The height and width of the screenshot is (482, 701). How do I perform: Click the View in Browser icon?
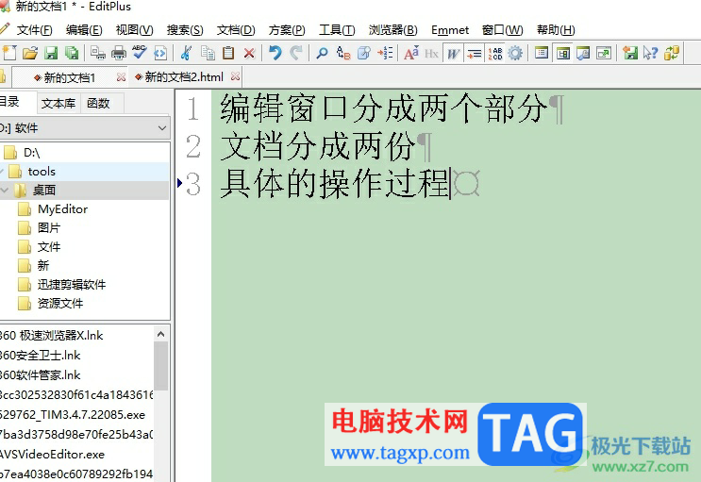tap(160, 53)
